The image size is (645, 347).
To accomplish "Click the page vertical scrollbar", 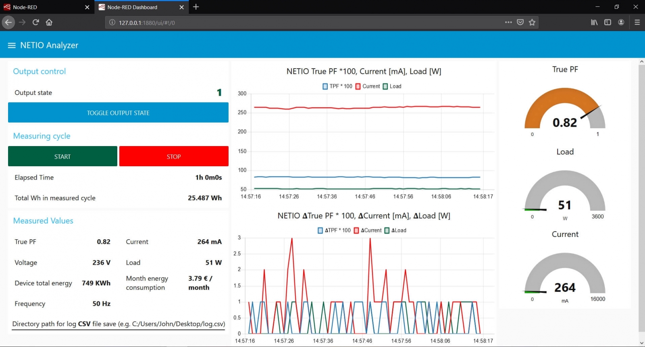I will pyautogui.click(x=642, y=198).
